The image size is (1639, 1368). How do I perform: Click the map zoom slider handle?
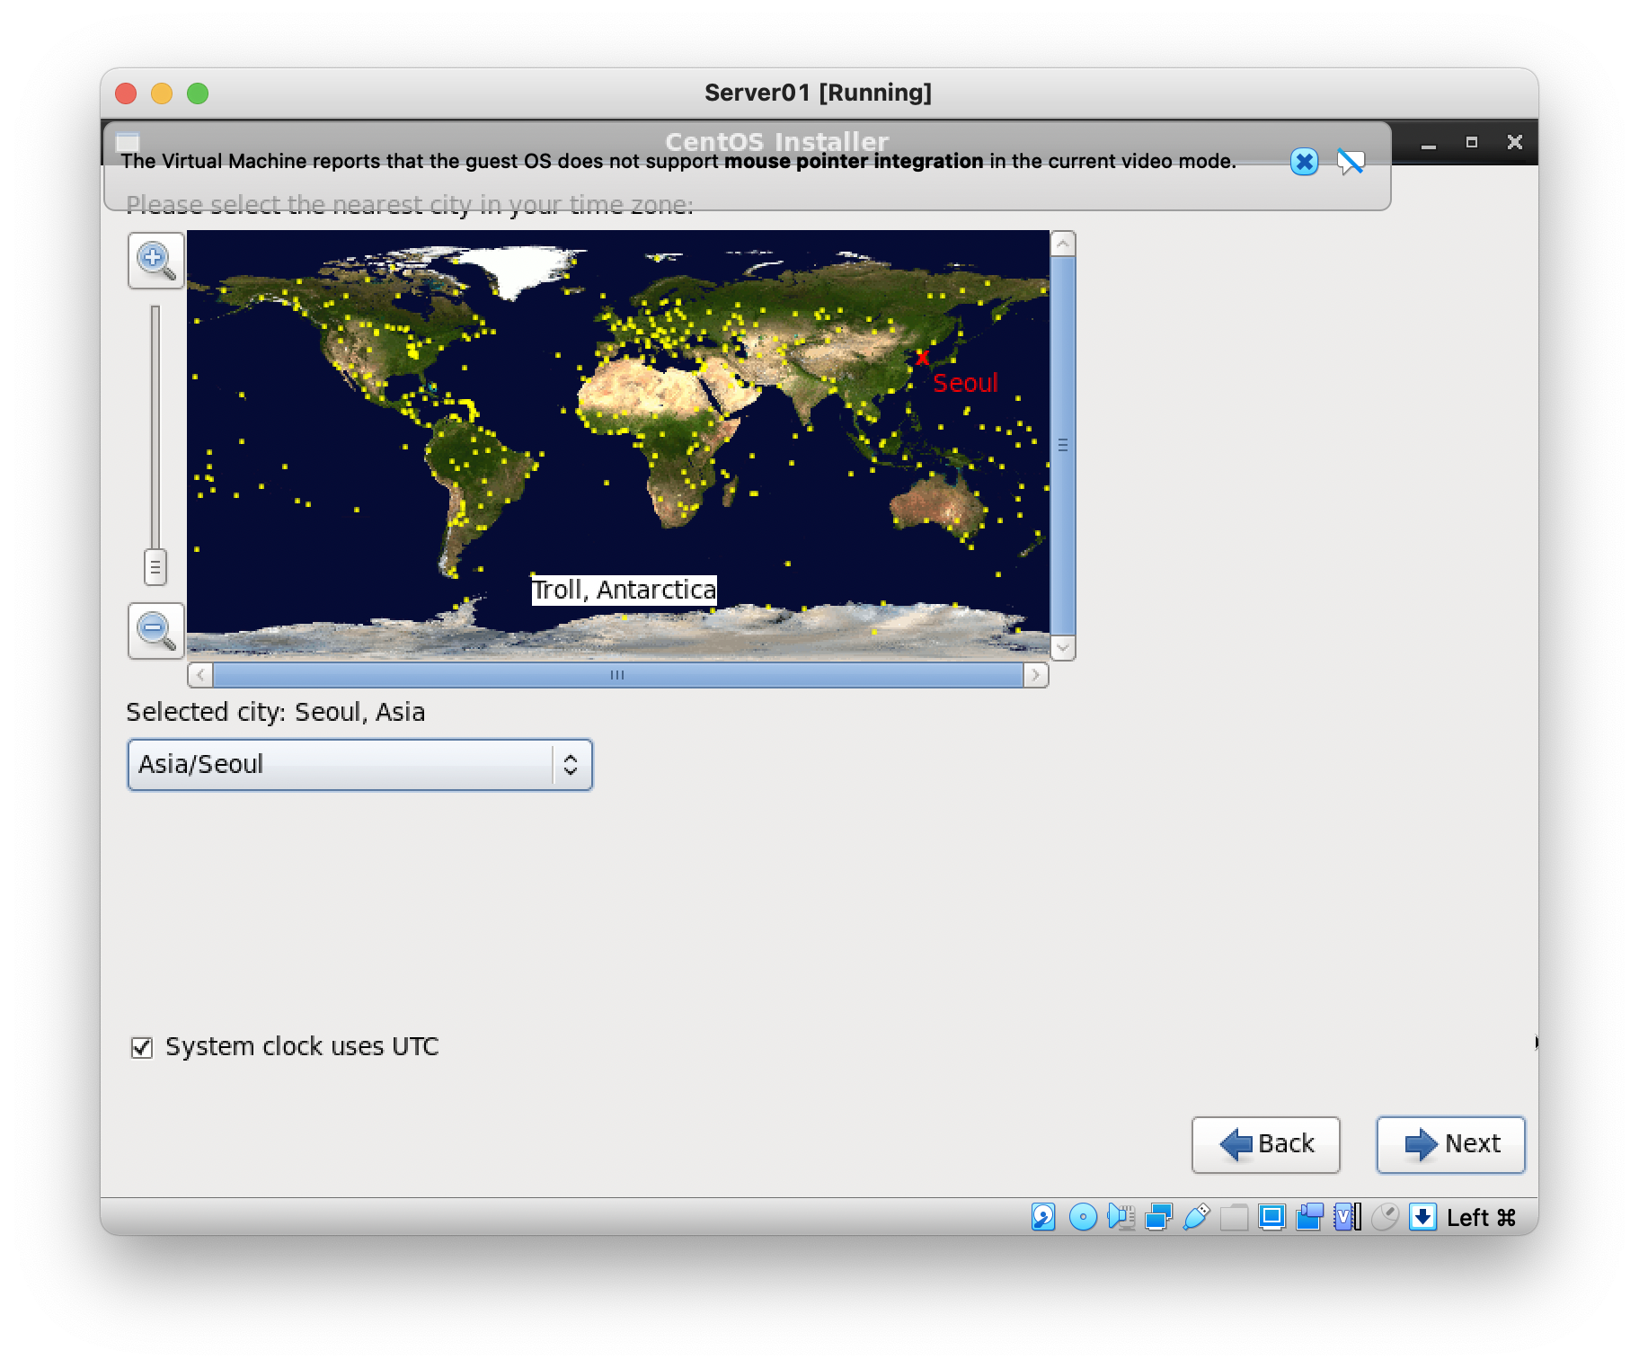[x=155, y=567]
